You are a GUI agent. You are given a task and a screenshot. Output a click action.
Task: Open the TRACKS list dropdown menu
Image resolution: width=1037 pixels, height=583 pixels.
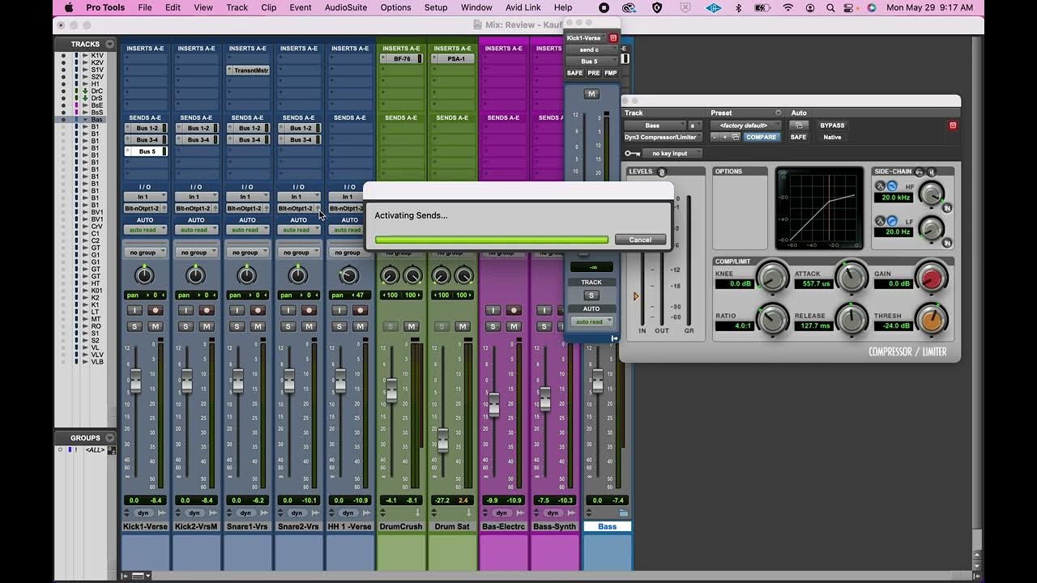(110, 44)
